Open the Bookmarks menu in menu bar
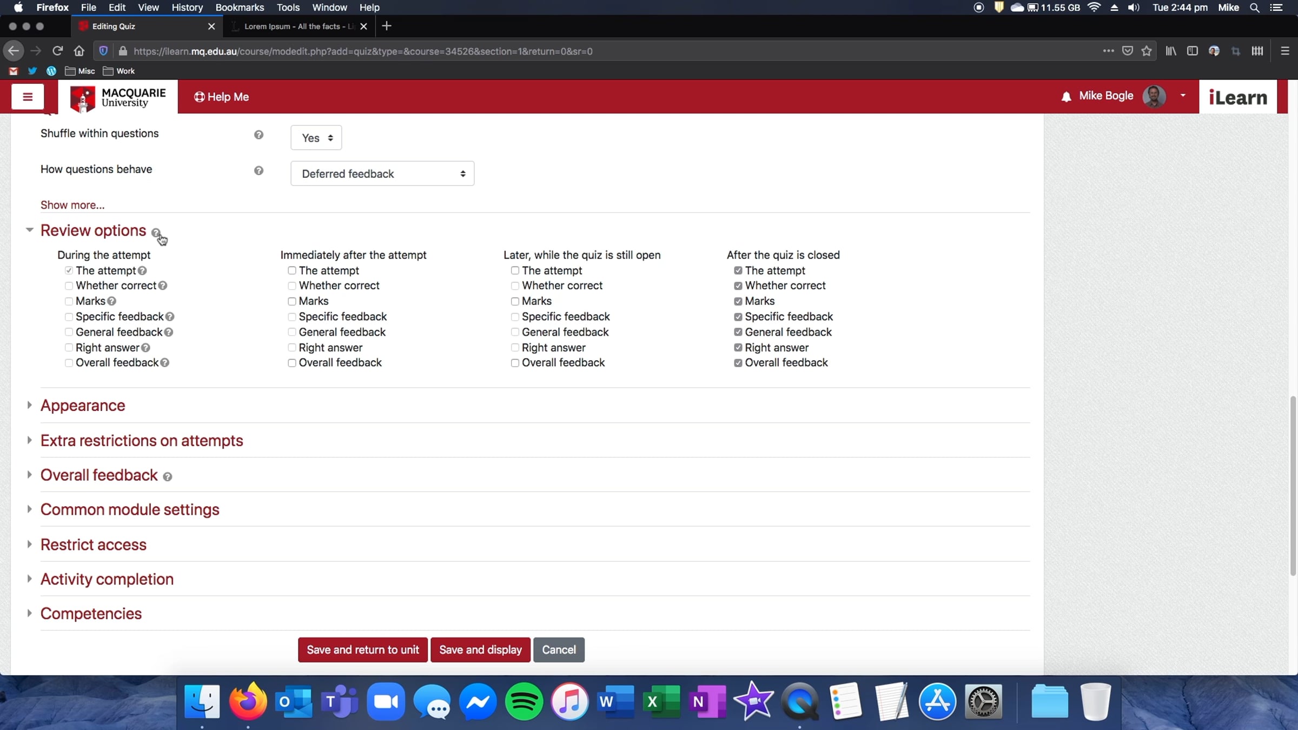This screenshot has width=1298, height=730. (239, 8)
